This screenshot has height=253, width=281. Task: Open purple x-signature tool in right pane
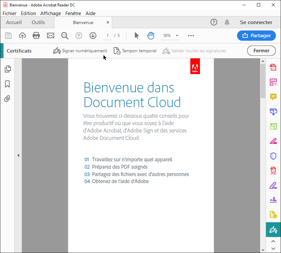point(273,200)
